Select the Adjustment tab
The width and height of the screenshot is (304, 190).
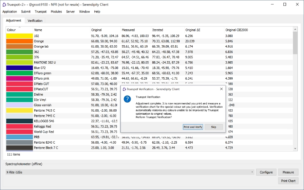(14, 21)
